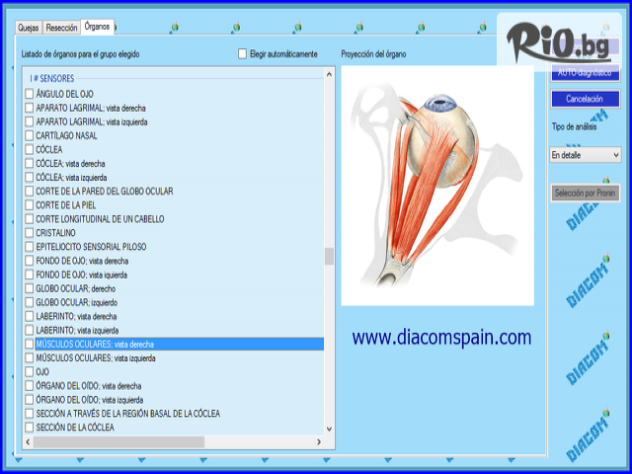Click the organ list vertical scrollbar thumb
The image size is (632, 474).
click(x=329, y=257)
